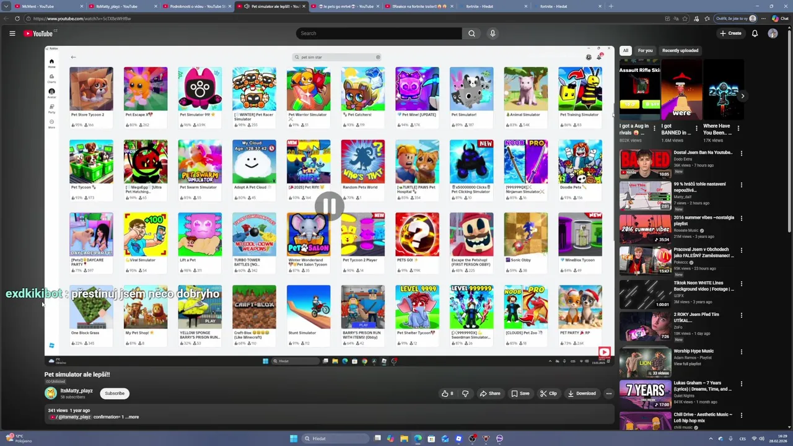The width and height of the screenshot is (793, 446).
Task: Select the For you filter chip
Action: pos(645,51)
